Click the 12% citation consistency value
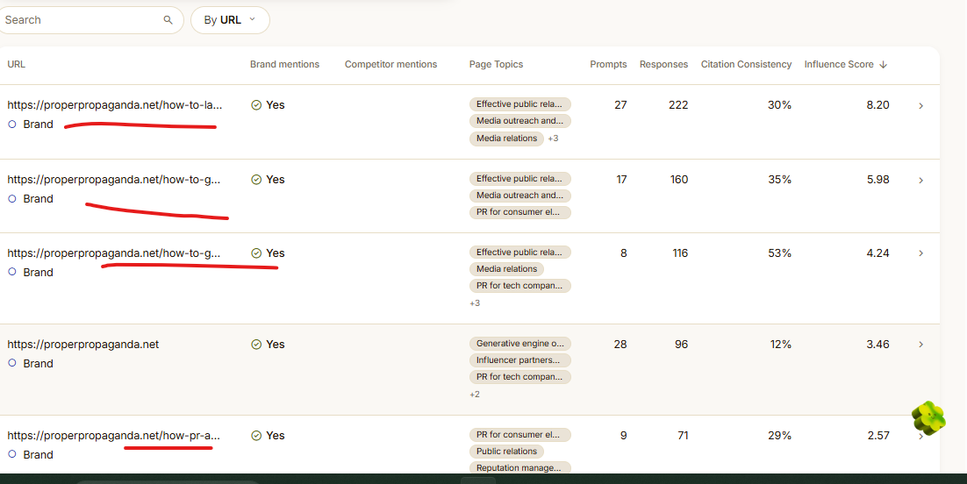The width and height of the screenshot is (967, 484). click(x=780, y=344)
